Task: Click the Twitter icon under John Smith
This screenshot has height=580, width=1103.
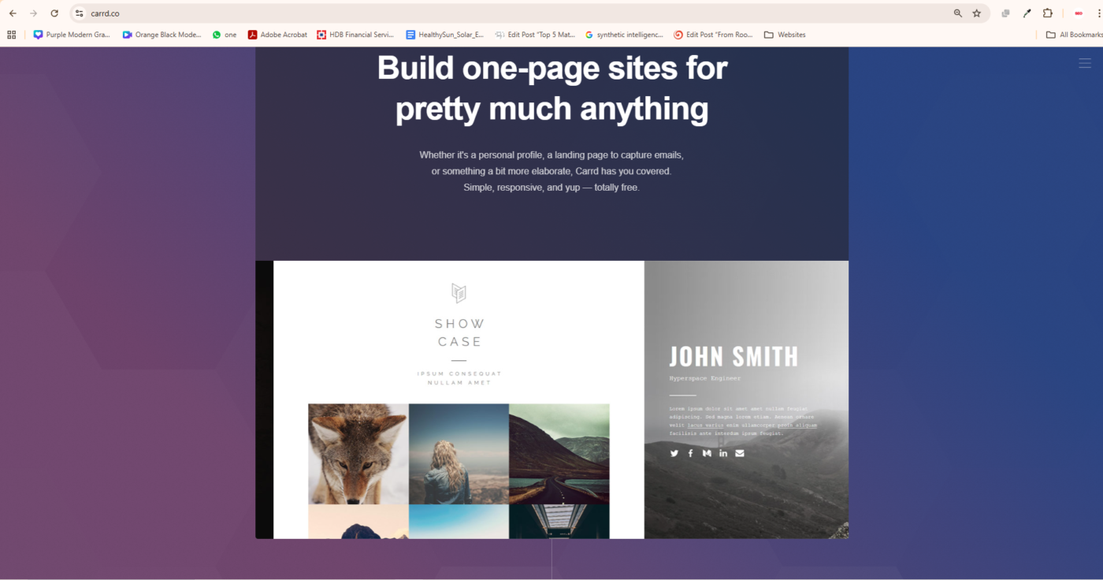Action: 674,453
